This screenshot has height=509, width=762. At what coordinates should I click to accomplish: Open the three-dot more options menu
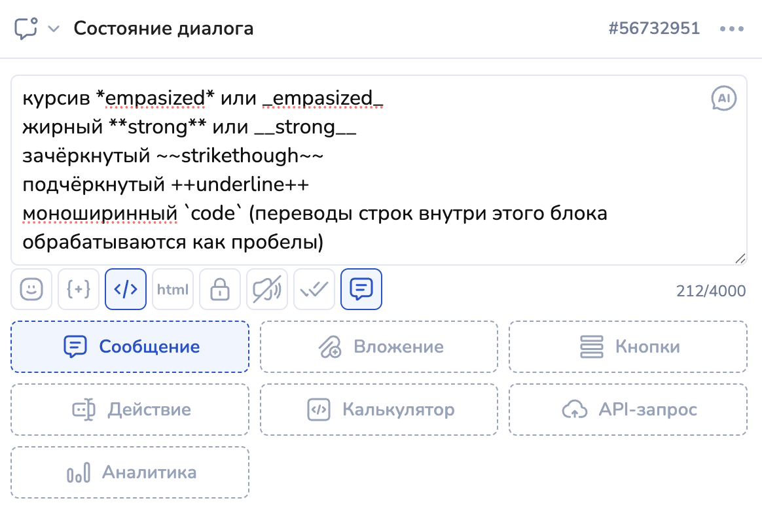[732, 29]
